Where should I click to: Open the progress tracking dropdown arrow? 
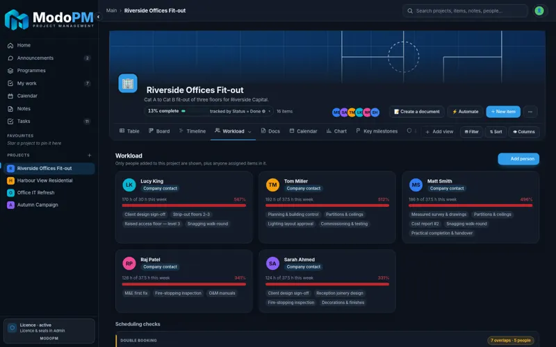pos(270,111)
